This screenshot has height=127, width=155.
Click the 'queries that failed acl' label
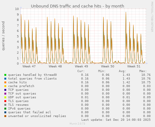(x=30, y=112)
